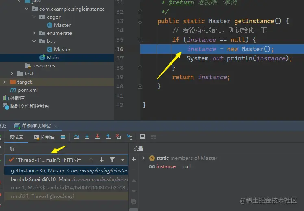Image resolution: width=304 pixels, height=211 pixels.
Task: Move watch up arrow in variables panel
Action: coord(134,181)
